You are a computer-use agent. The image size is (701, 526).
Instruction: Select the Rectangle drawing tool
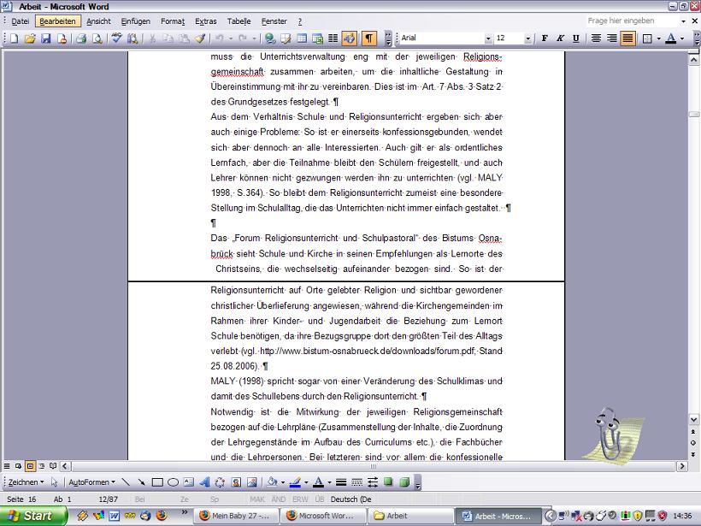coord(157,482)
